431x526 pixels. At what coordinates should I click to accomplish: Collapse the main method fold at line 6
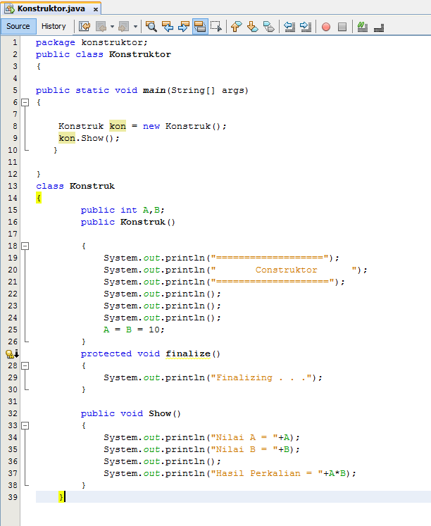tap(25, 103)
